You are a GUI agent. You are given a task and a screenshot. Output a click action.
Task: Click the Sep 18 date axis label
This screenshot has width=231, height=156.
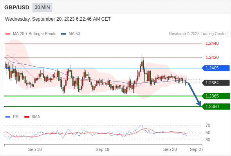pos(35,149)
